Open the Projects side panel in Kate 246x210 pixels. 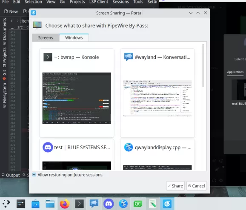4,57
